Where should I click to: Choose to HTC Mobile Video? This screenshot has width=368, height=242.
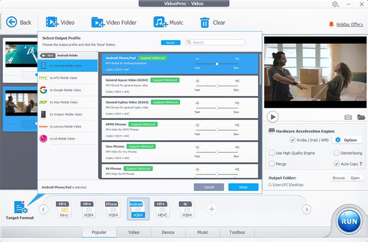[68, 78]
